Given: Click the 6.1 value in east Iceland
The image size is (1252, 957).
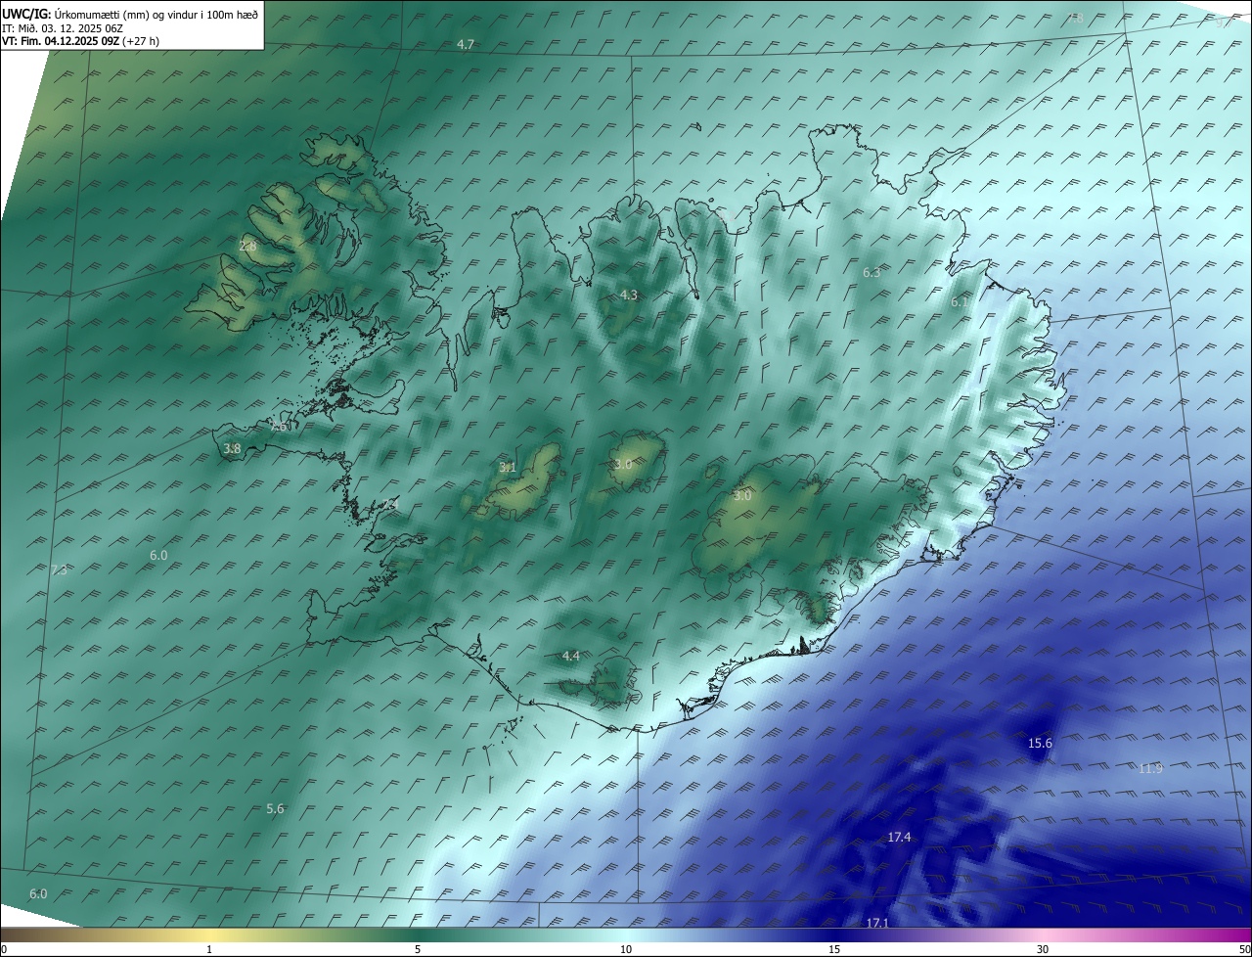Looking at the screenshot, I should 960,303.
